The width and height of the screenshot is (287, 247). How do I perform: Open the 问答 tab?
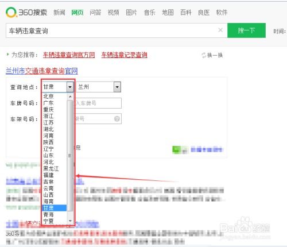(x=95, y=13)
